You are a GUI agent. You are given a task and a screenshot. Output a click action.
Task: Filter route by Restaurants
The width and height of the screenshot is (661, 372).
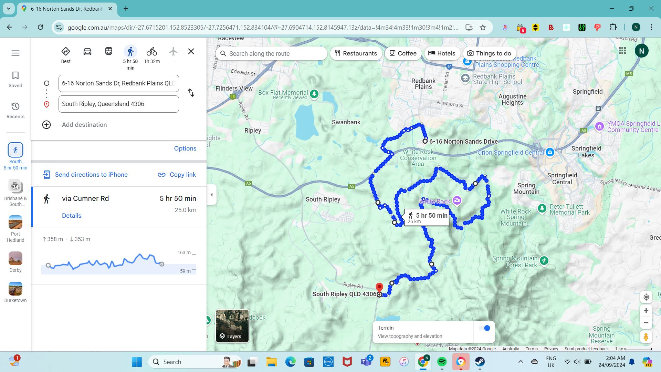[356, 53]
